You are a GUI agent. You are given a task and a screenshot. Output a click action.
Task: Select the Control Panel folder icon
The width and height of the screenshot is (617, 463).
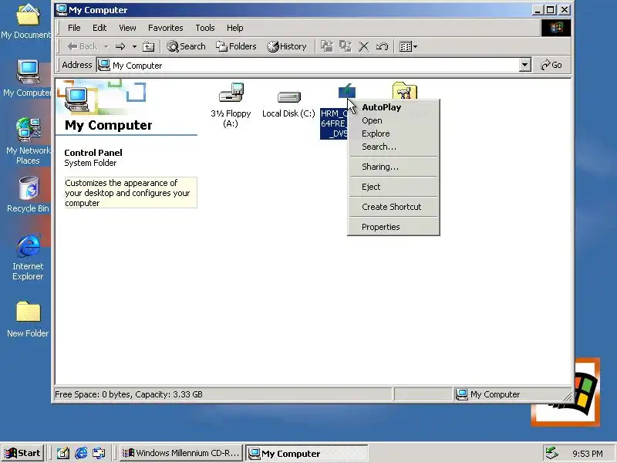[404, 91]
